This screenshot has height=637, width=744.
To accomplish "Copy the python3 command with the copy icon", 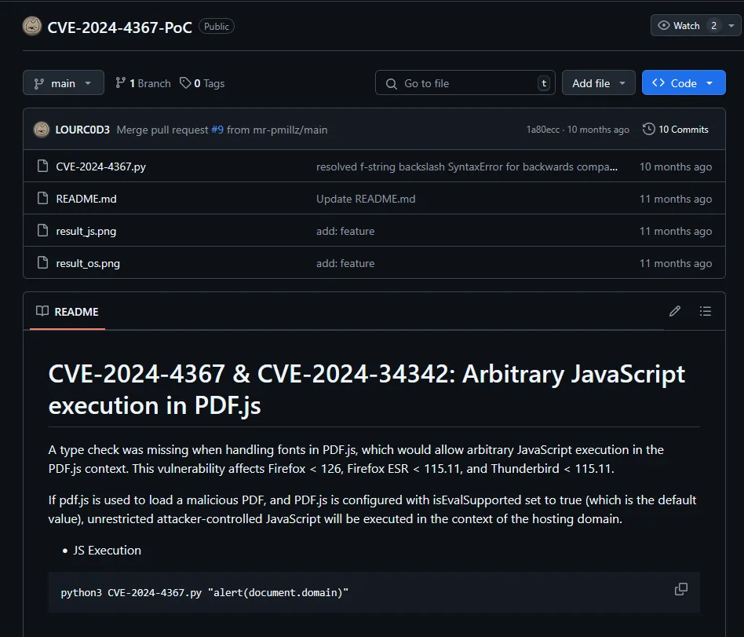I will click(681, 589).
